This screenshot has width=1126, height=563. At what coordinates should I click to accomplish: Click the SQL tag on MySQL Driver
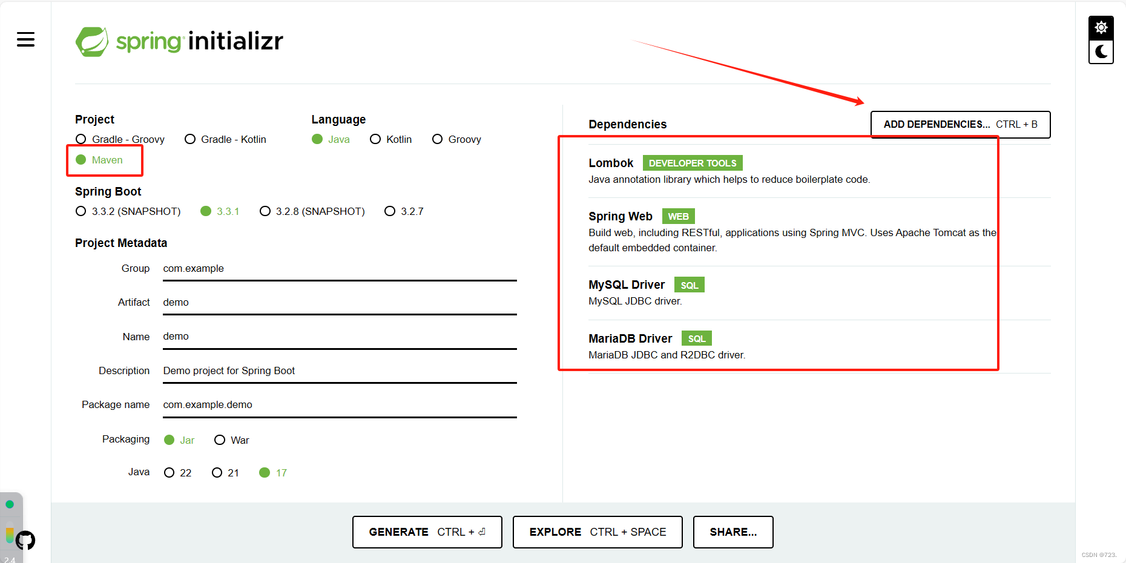tap(689, 285)
